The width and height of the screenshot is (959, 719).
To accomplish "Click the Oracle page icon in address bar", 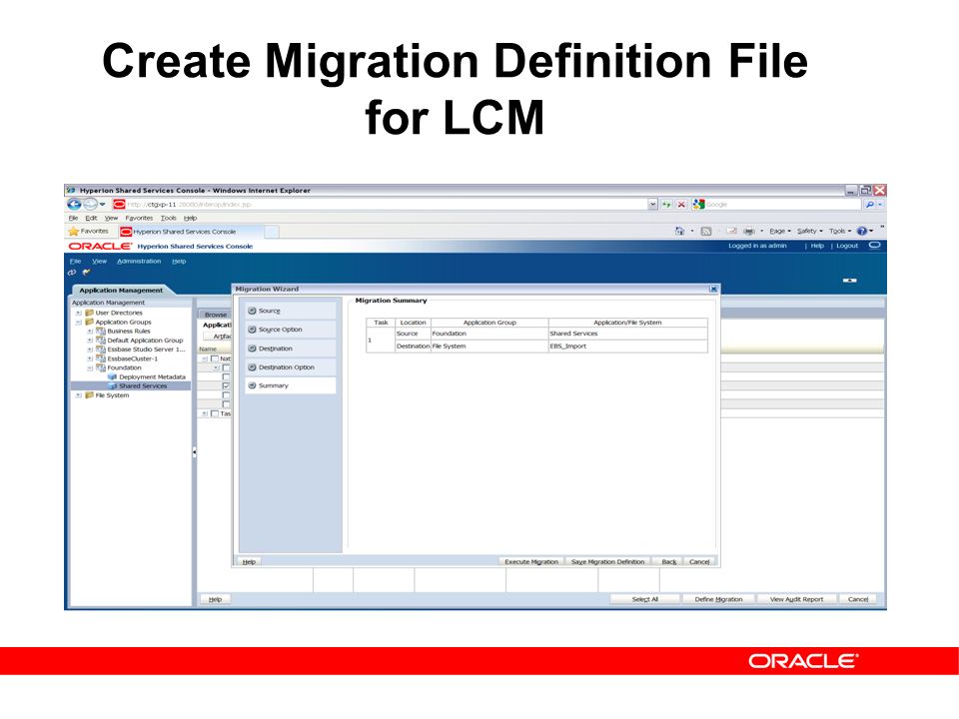I will [119, 204].
